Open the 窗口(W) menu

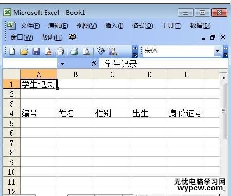tap(22, 37)
